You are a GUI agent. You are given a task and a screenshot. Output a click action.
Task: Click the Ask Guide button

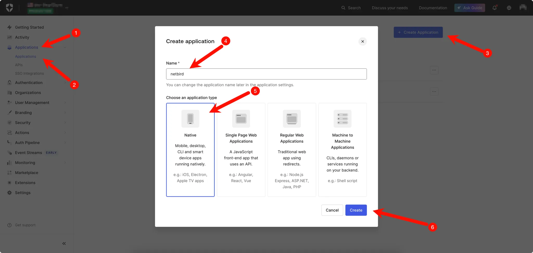(470, 8)
